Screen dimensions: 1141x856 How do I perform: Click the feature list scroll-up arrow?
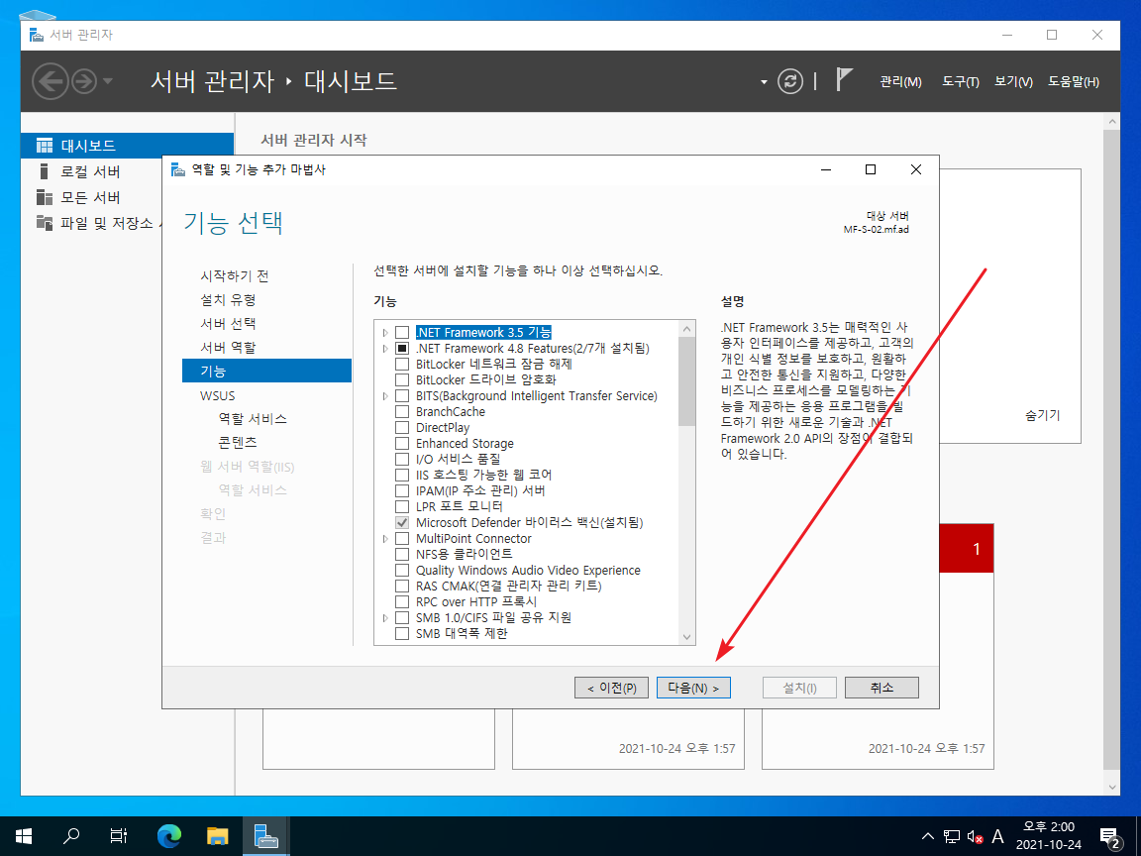[686, 329]
